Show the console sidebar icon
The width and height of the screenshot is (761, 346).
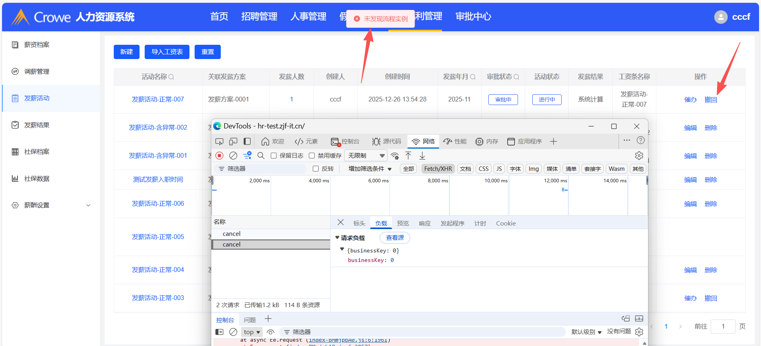coord(220,332)
